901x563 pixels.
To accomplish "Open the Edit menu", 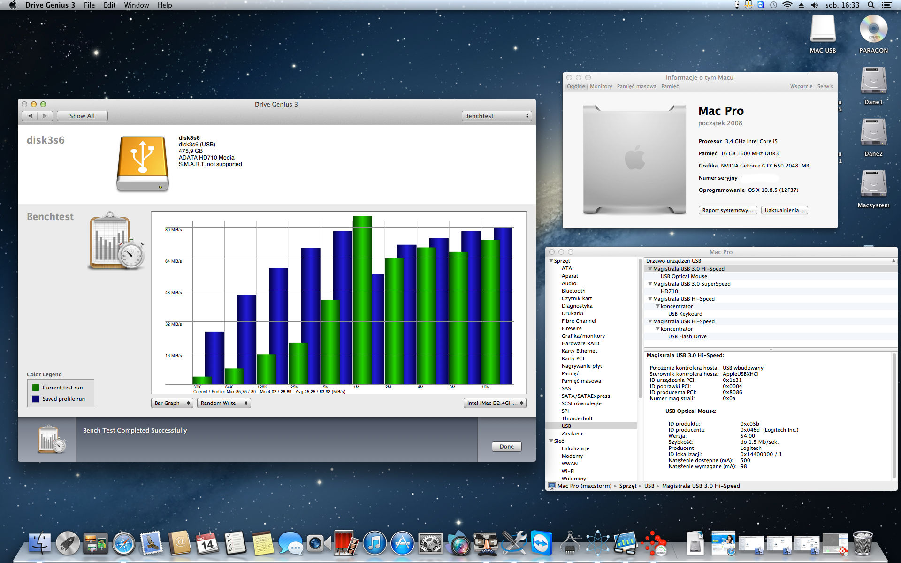I will coord(109,5).
